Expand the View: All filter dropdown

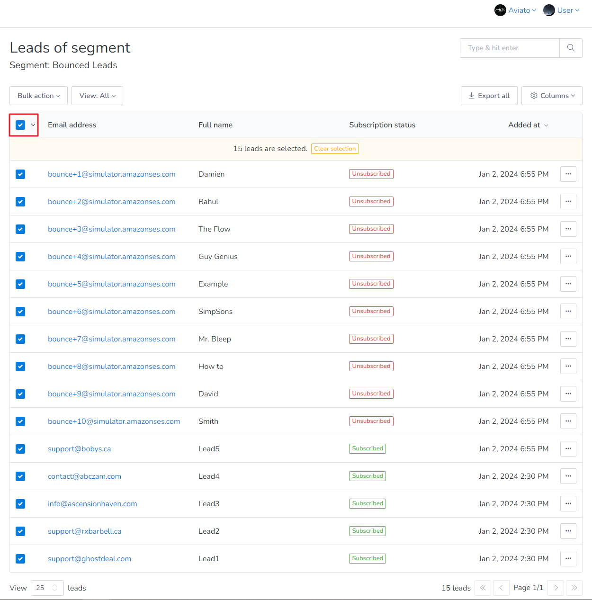(x=97, y=95)
